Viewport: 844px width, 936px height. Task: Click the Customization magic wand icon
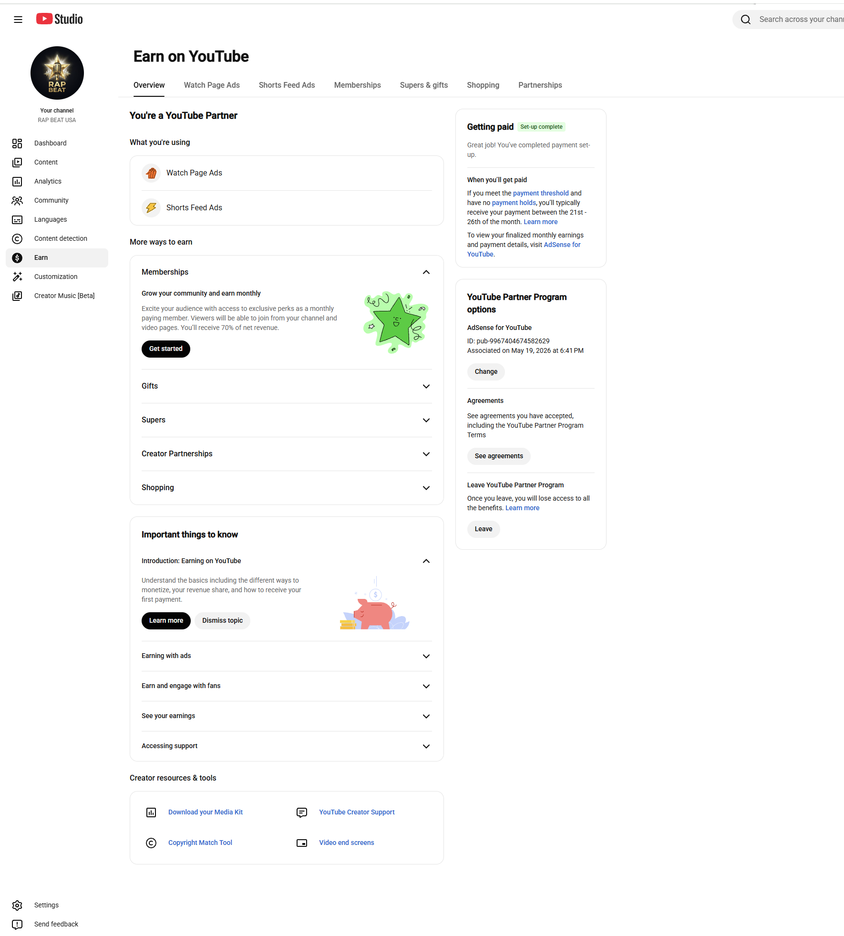(x=17, y=277)
